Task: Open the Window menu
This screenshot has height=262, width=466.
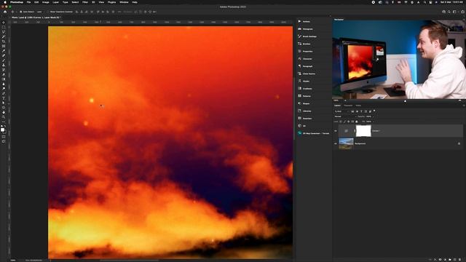Action: click(124, 2)
